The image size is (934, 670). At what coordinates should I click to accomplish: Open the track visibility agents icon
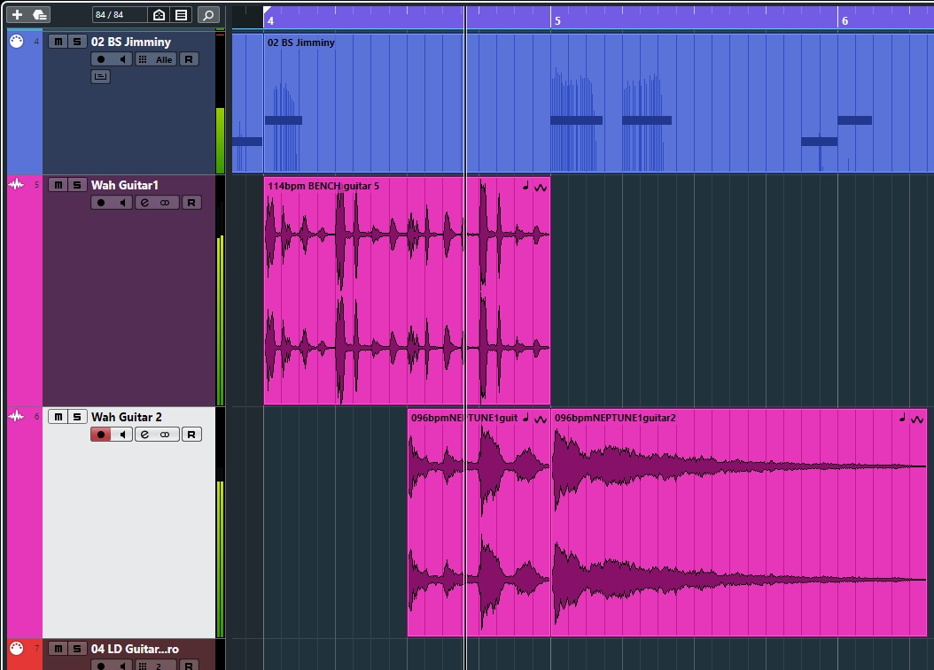159,15
